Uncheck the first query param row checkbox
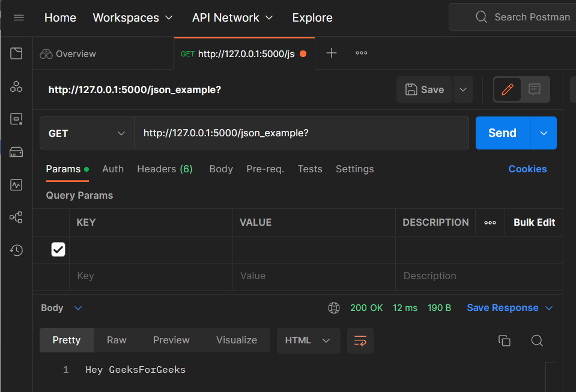This screenshot has width=576, height=392. (58, 250)
